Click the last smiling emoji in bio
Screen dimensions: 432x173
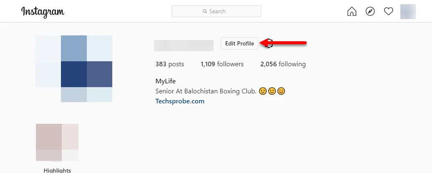click(281, 91)
